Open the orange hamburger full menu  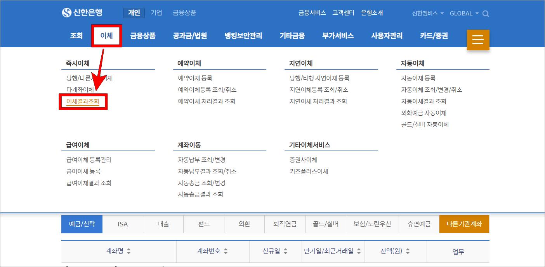pyautogui.click(x=478, y=40)
